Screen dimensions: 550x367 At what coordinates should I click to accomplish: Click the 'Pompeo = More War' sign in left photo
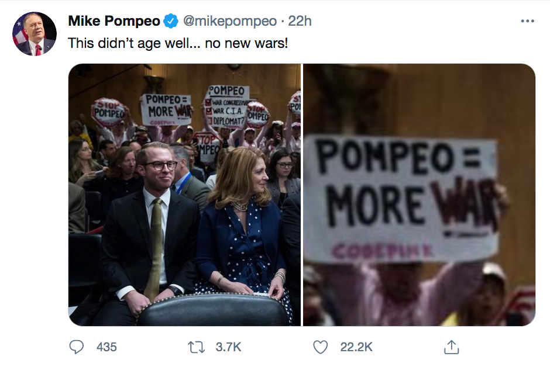(x=166, y=110)
